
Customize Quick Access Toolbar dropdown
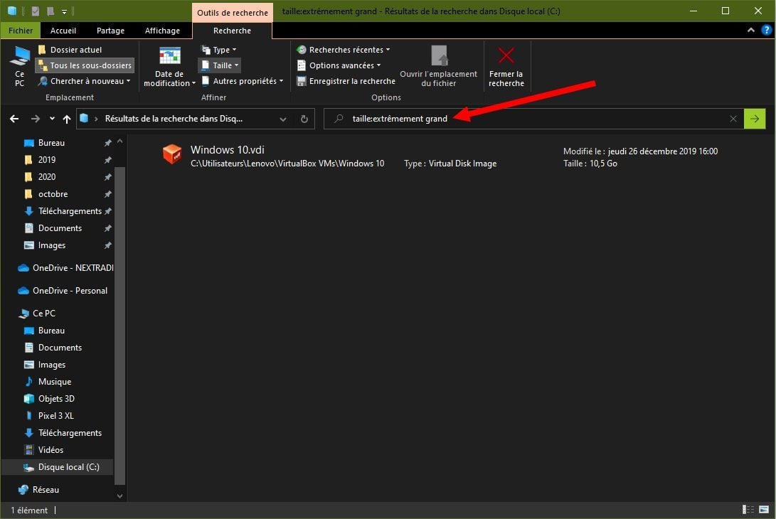(x=64, y=11)
